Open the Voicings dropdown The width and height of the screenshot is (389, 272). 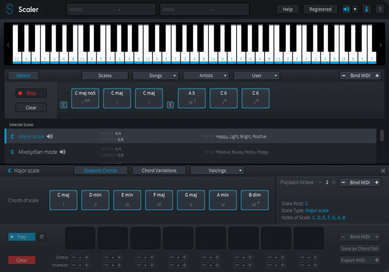[x=217, y=170]
